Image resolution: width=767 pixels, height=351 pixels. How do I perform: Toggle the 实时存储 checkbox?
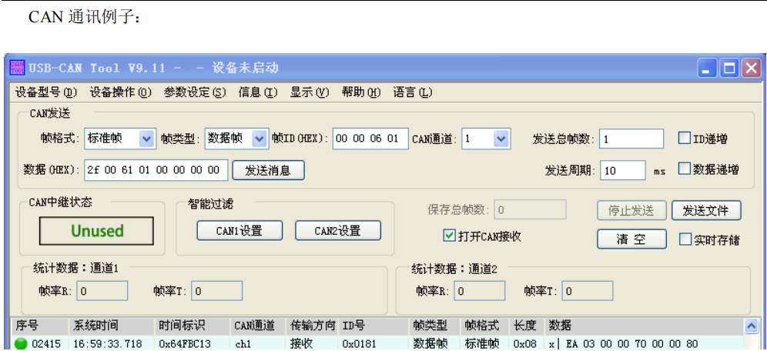click(x=685, y=239)
